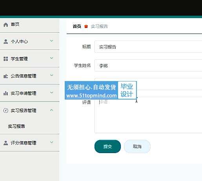Focus the 学生姓名 input field
This screenshot has width=202, height=181.
click(x=148, y=65)
